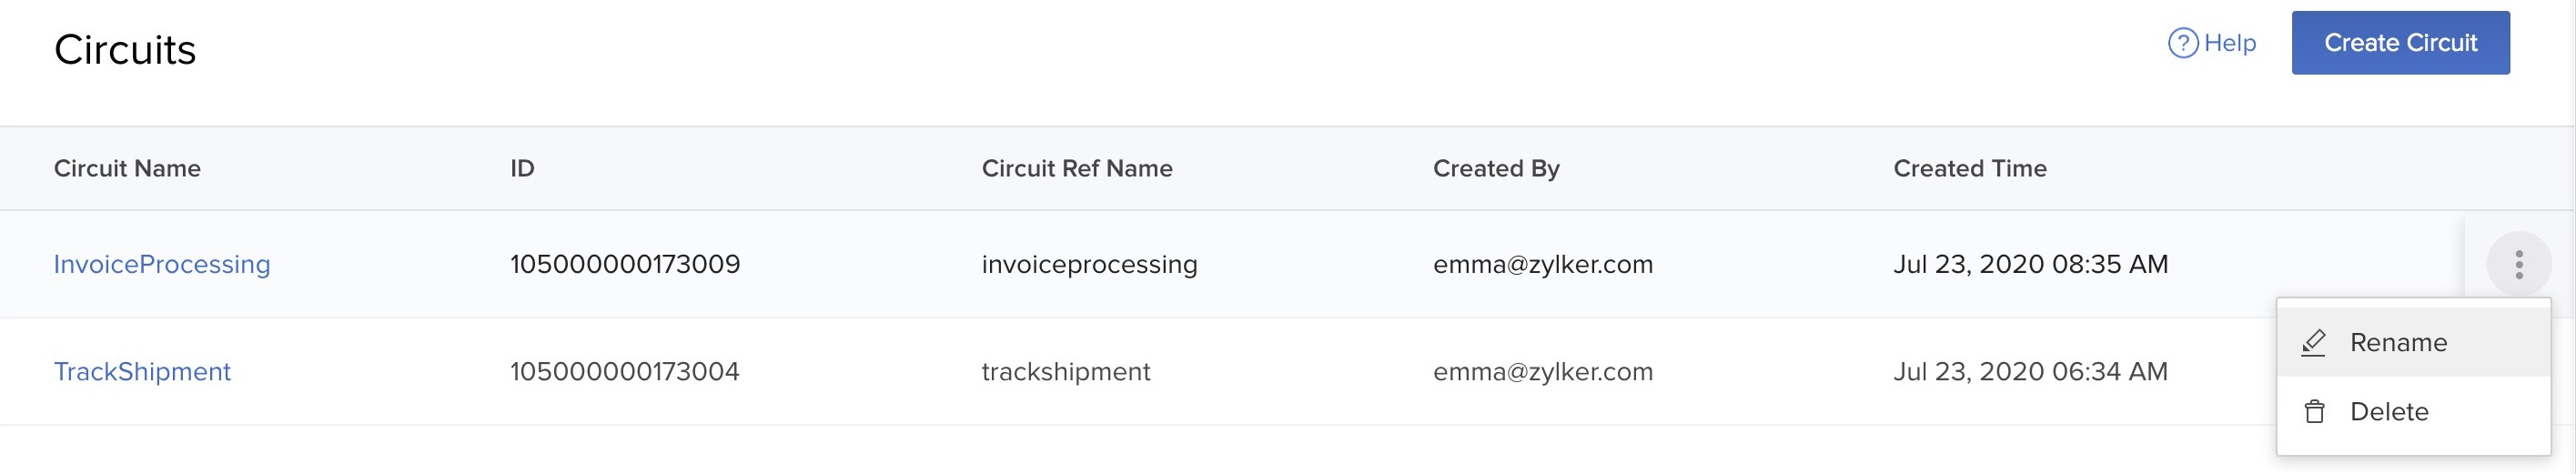Image resolution: width=2576 pixels, height=474 pixels.
Task: Click the invoiceprocessing ref name cell
Action: pos(1089,264)
